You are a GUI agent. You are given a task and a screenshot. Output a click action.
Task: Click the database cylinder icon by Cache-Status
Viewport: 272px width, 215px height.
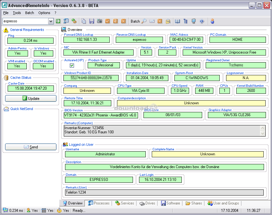6,78
